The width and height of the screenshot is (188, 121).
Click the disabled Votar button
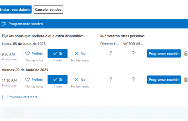click(14, 113)
